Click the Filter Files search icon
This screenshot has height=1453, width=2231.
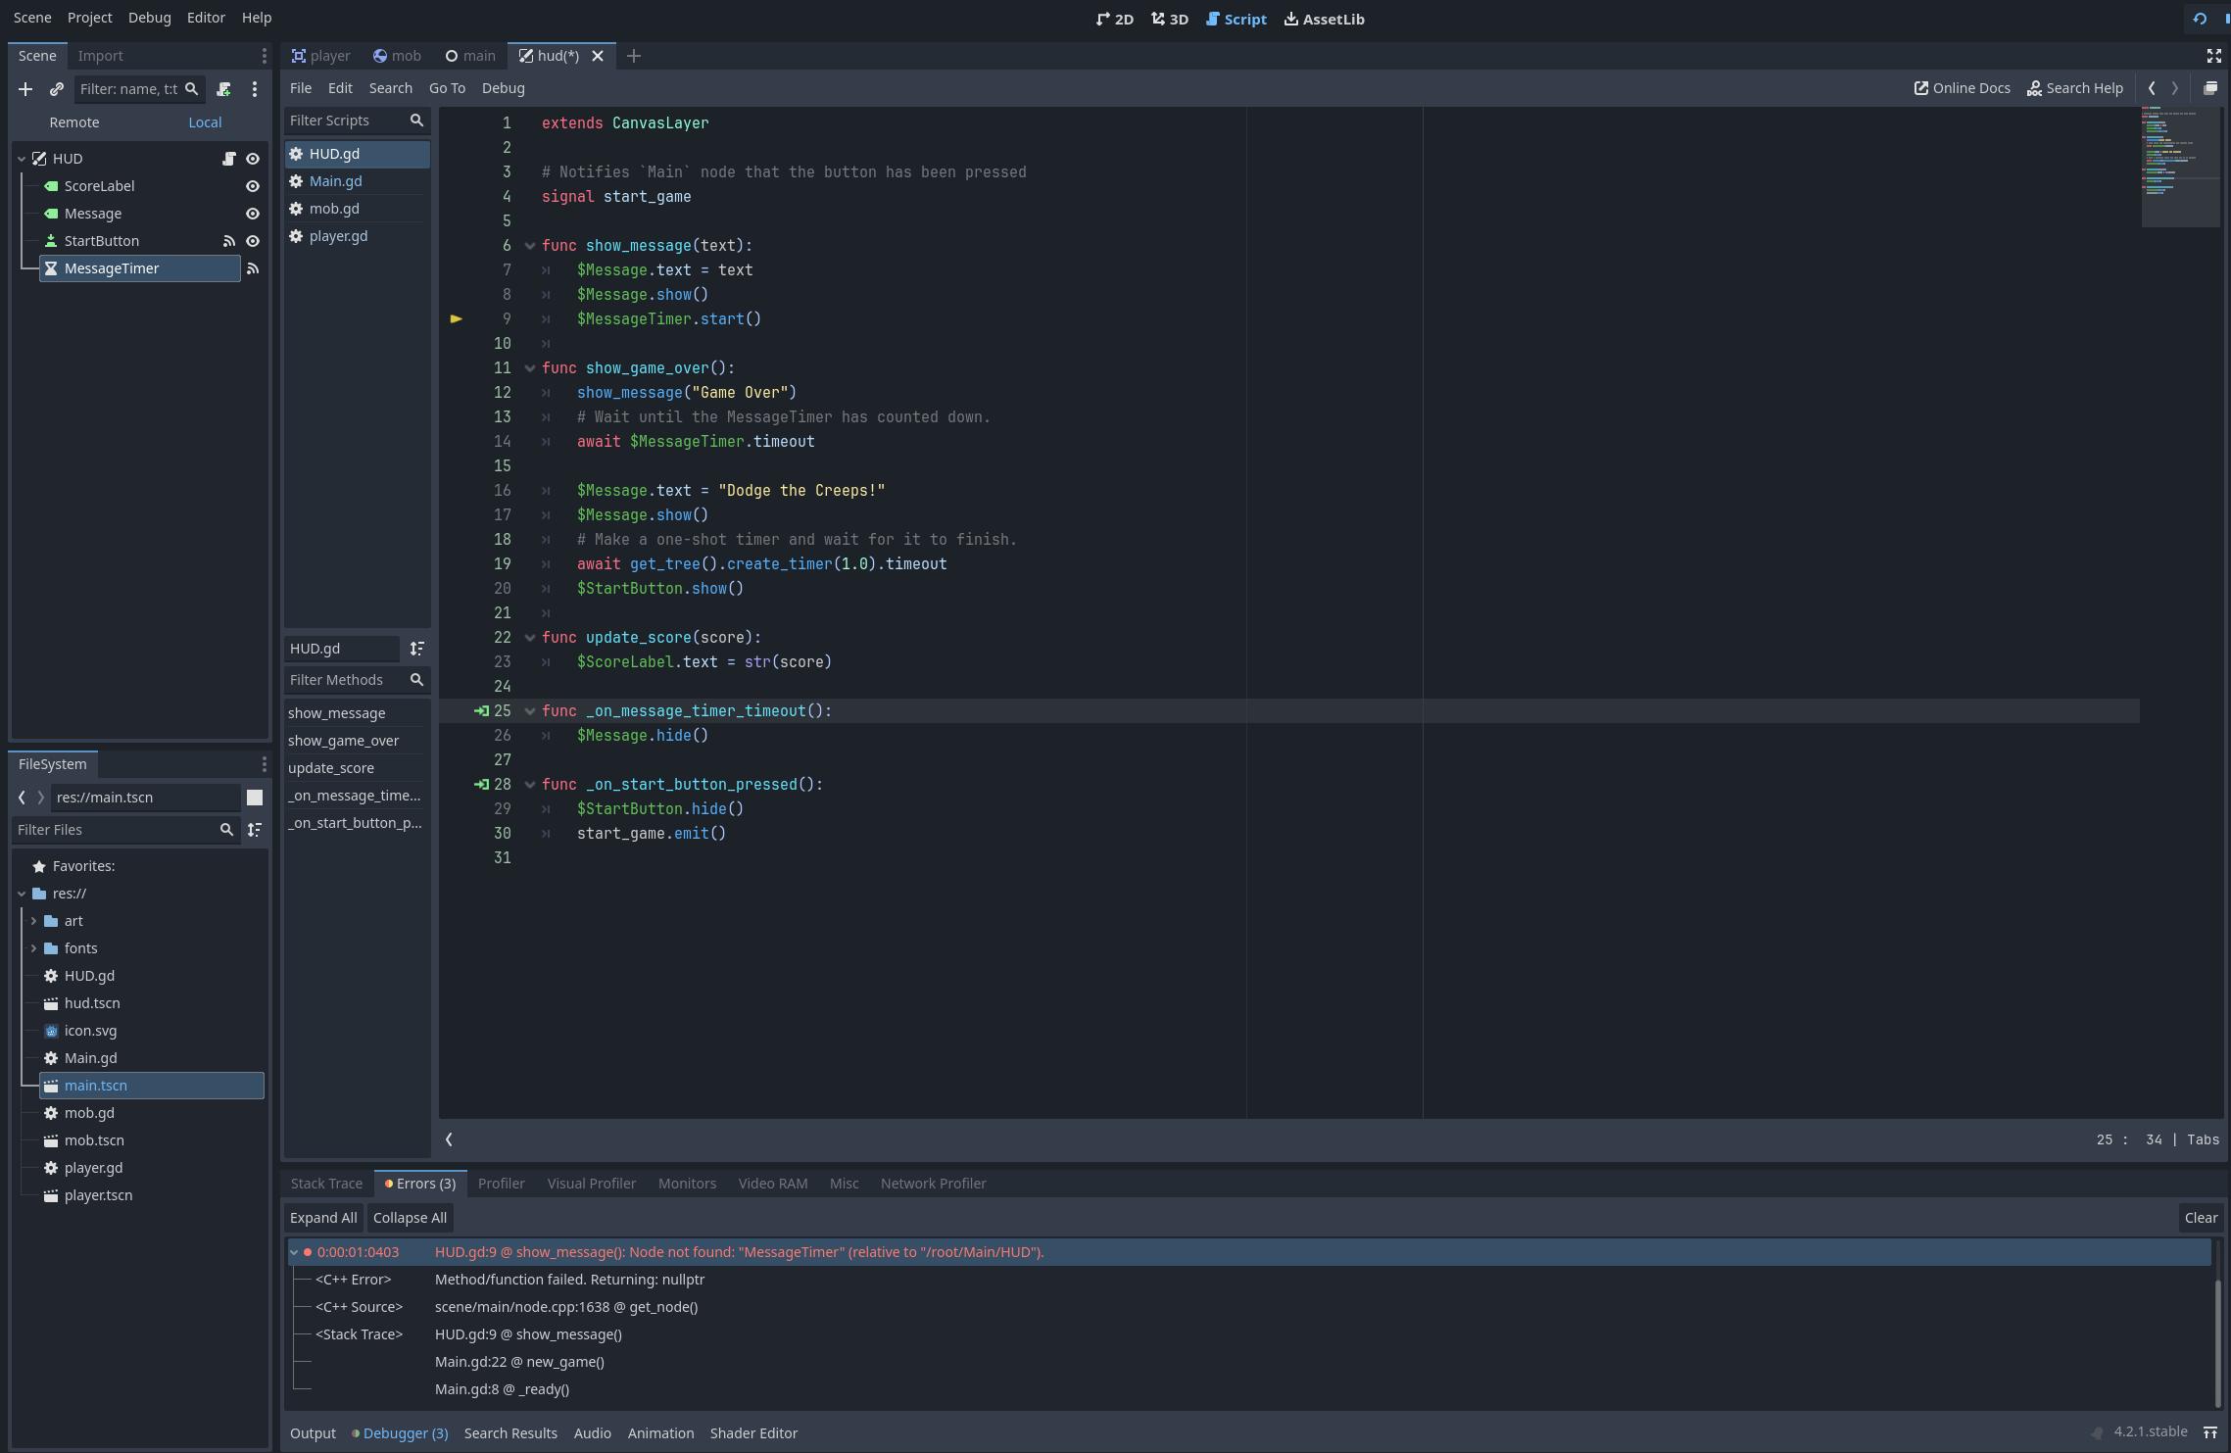point(226,831)
